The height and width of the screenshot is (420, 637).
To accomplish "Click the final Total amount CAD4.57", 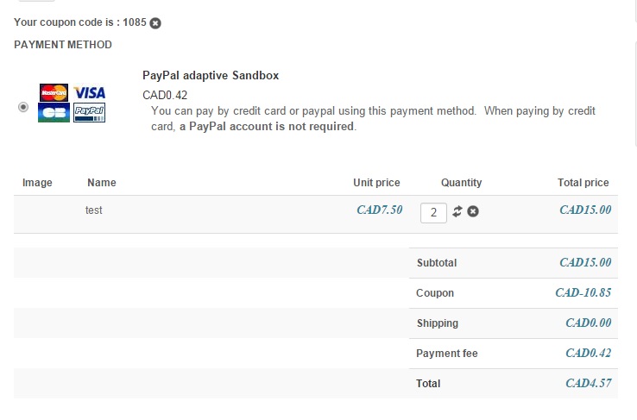I will coord(588,384).
